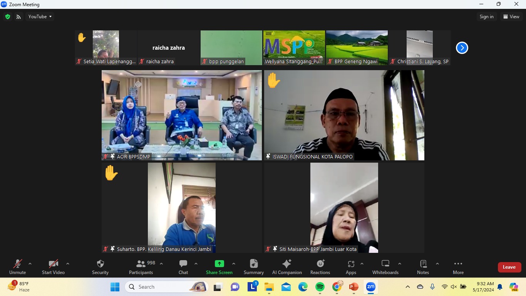The width and height of the screenshot is (526, 296).
Task: Expand the audio options arrow beside Unmute
Action: [30, 264]
